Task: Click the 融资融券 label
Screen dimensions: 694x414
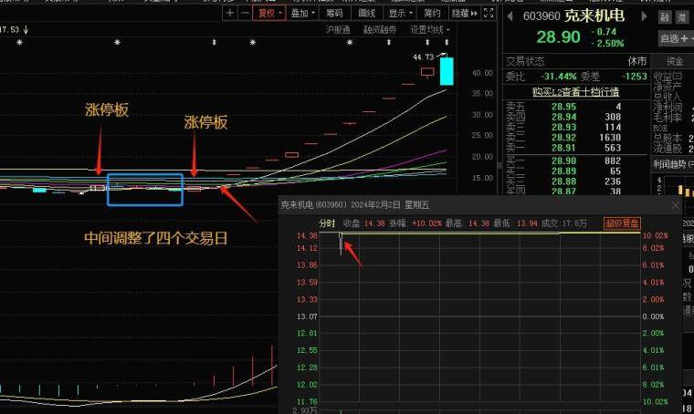Action: pyautogui.click(x=379, y=29)
